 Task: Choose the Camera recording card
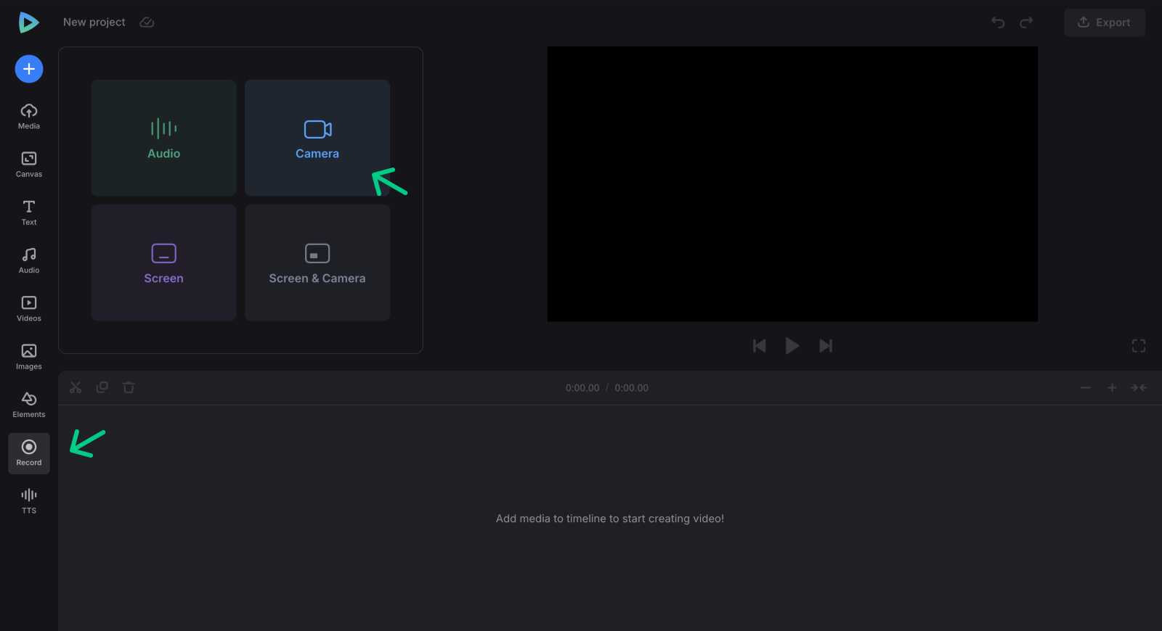(x=317, y=138)
